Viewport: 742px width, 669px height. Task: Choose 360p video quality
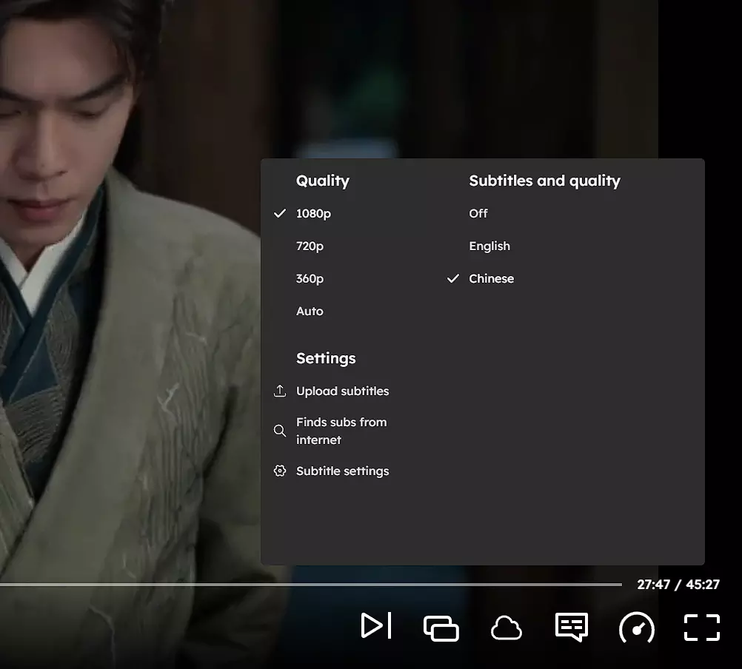pos(310,278)
